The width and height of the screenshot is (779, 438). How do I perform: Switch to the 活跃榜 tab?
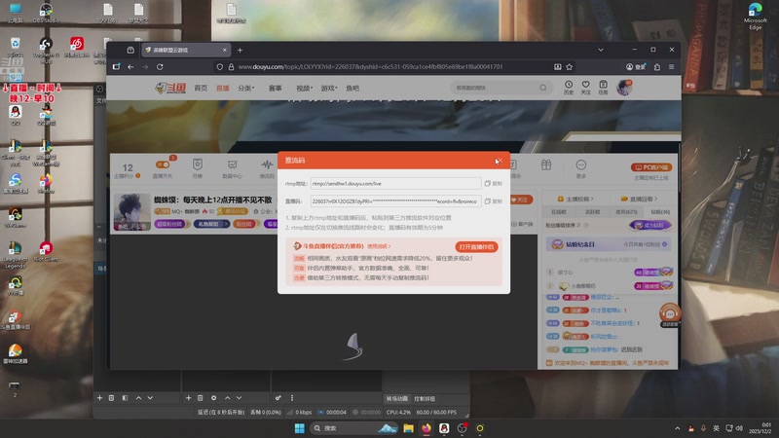click(x=592, y=212)
